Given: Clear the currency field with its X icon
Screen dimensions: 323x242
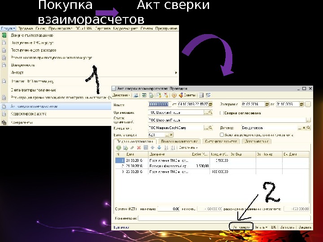Looking at the screenshot, I should pos(171,135).
